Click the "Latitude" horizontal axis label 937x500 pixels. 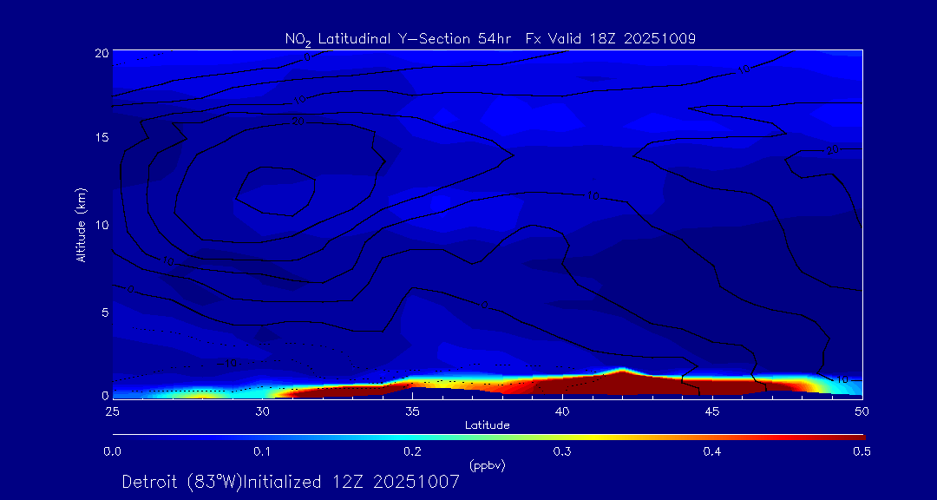(x=487, y=425)
